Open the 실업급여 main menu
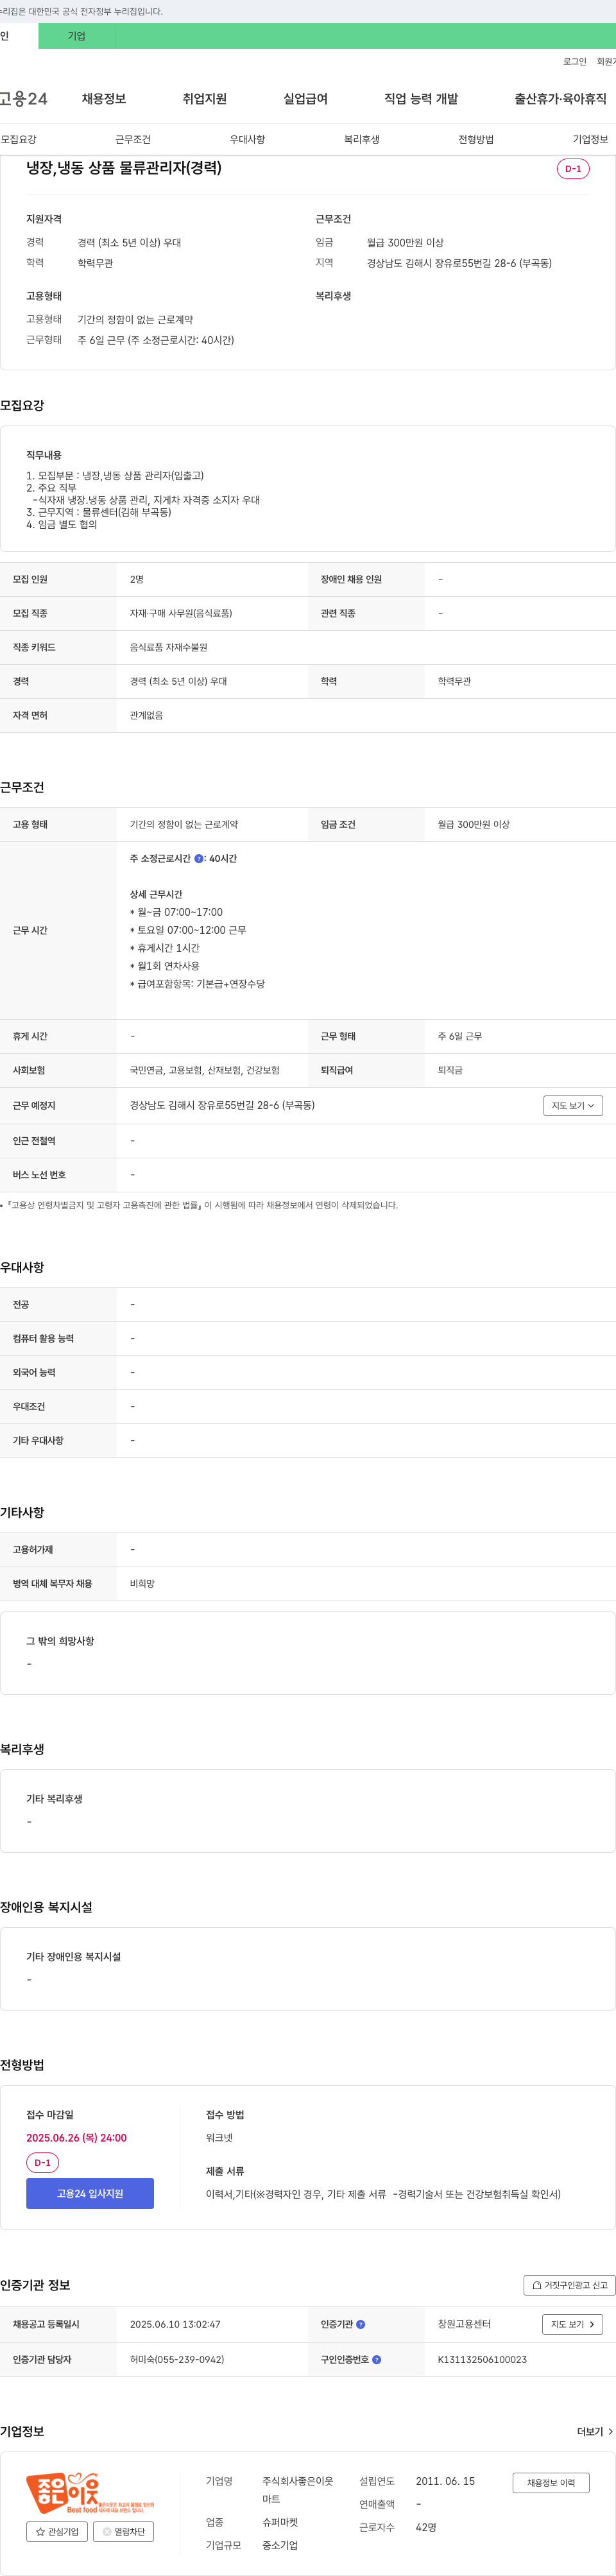Viewport: 616px width, 2576px height. pyautogui.click(x=305, y=99)
